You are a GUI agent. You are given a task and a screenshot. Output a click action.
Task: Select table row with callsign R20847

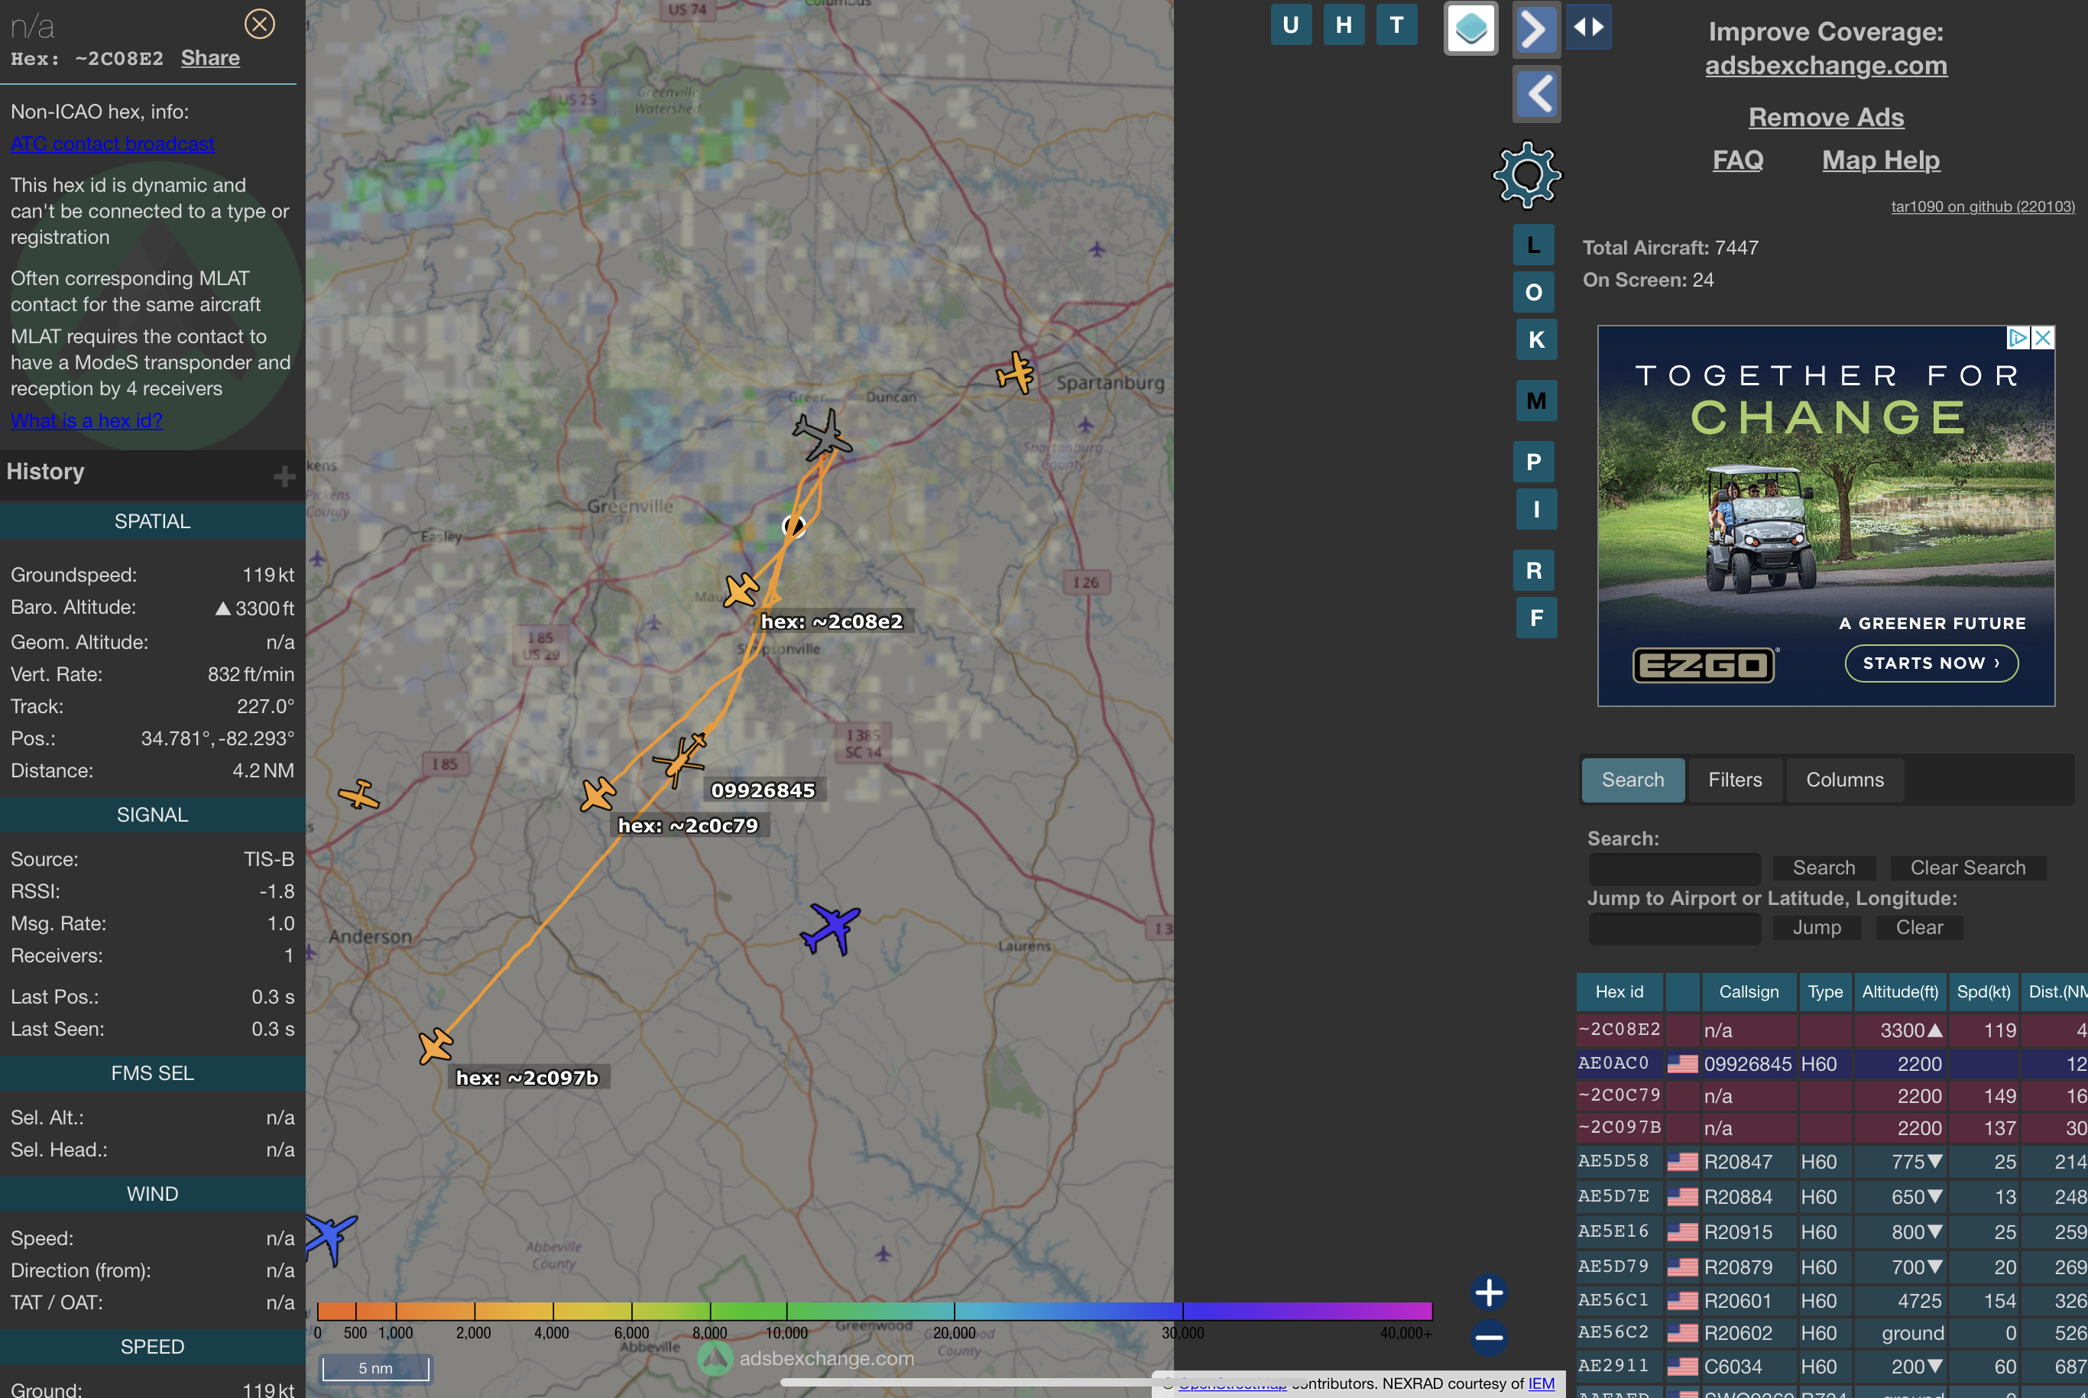[x=1832, y=1162]
